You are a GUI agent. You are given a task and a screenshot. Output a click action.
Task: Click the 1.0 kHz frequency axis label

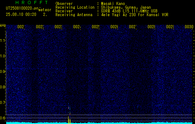coord(3,56)
